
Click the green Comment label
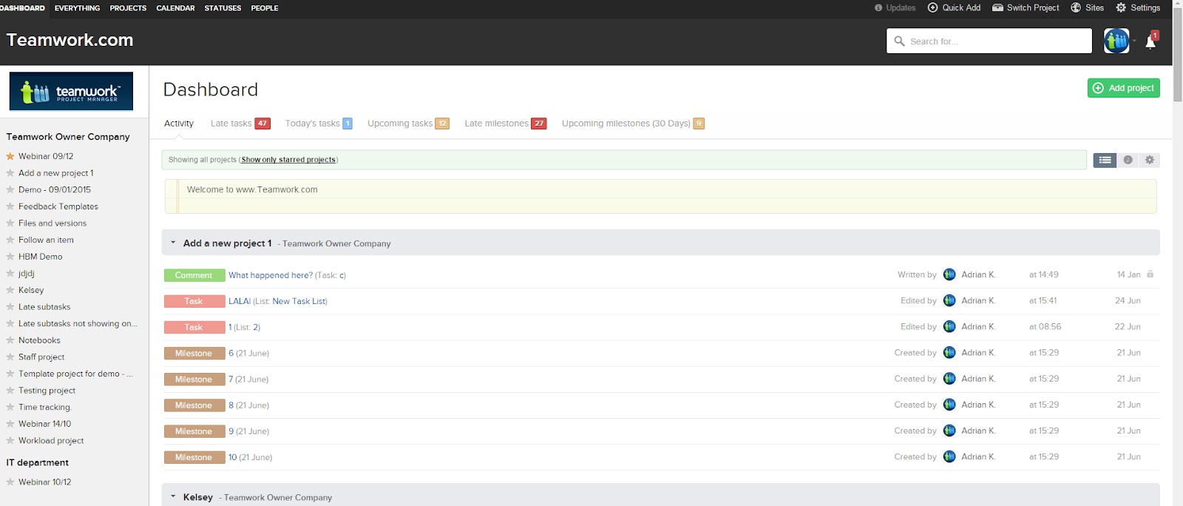pyautogui.click(x=194, y=275)
